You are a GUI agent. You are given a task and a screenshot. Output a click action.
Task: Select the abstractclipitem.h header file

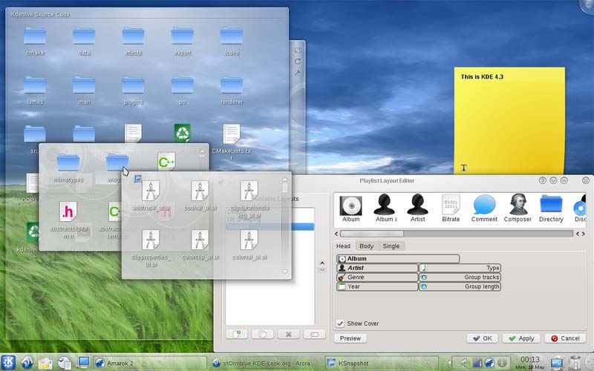[x=68, y=211]
